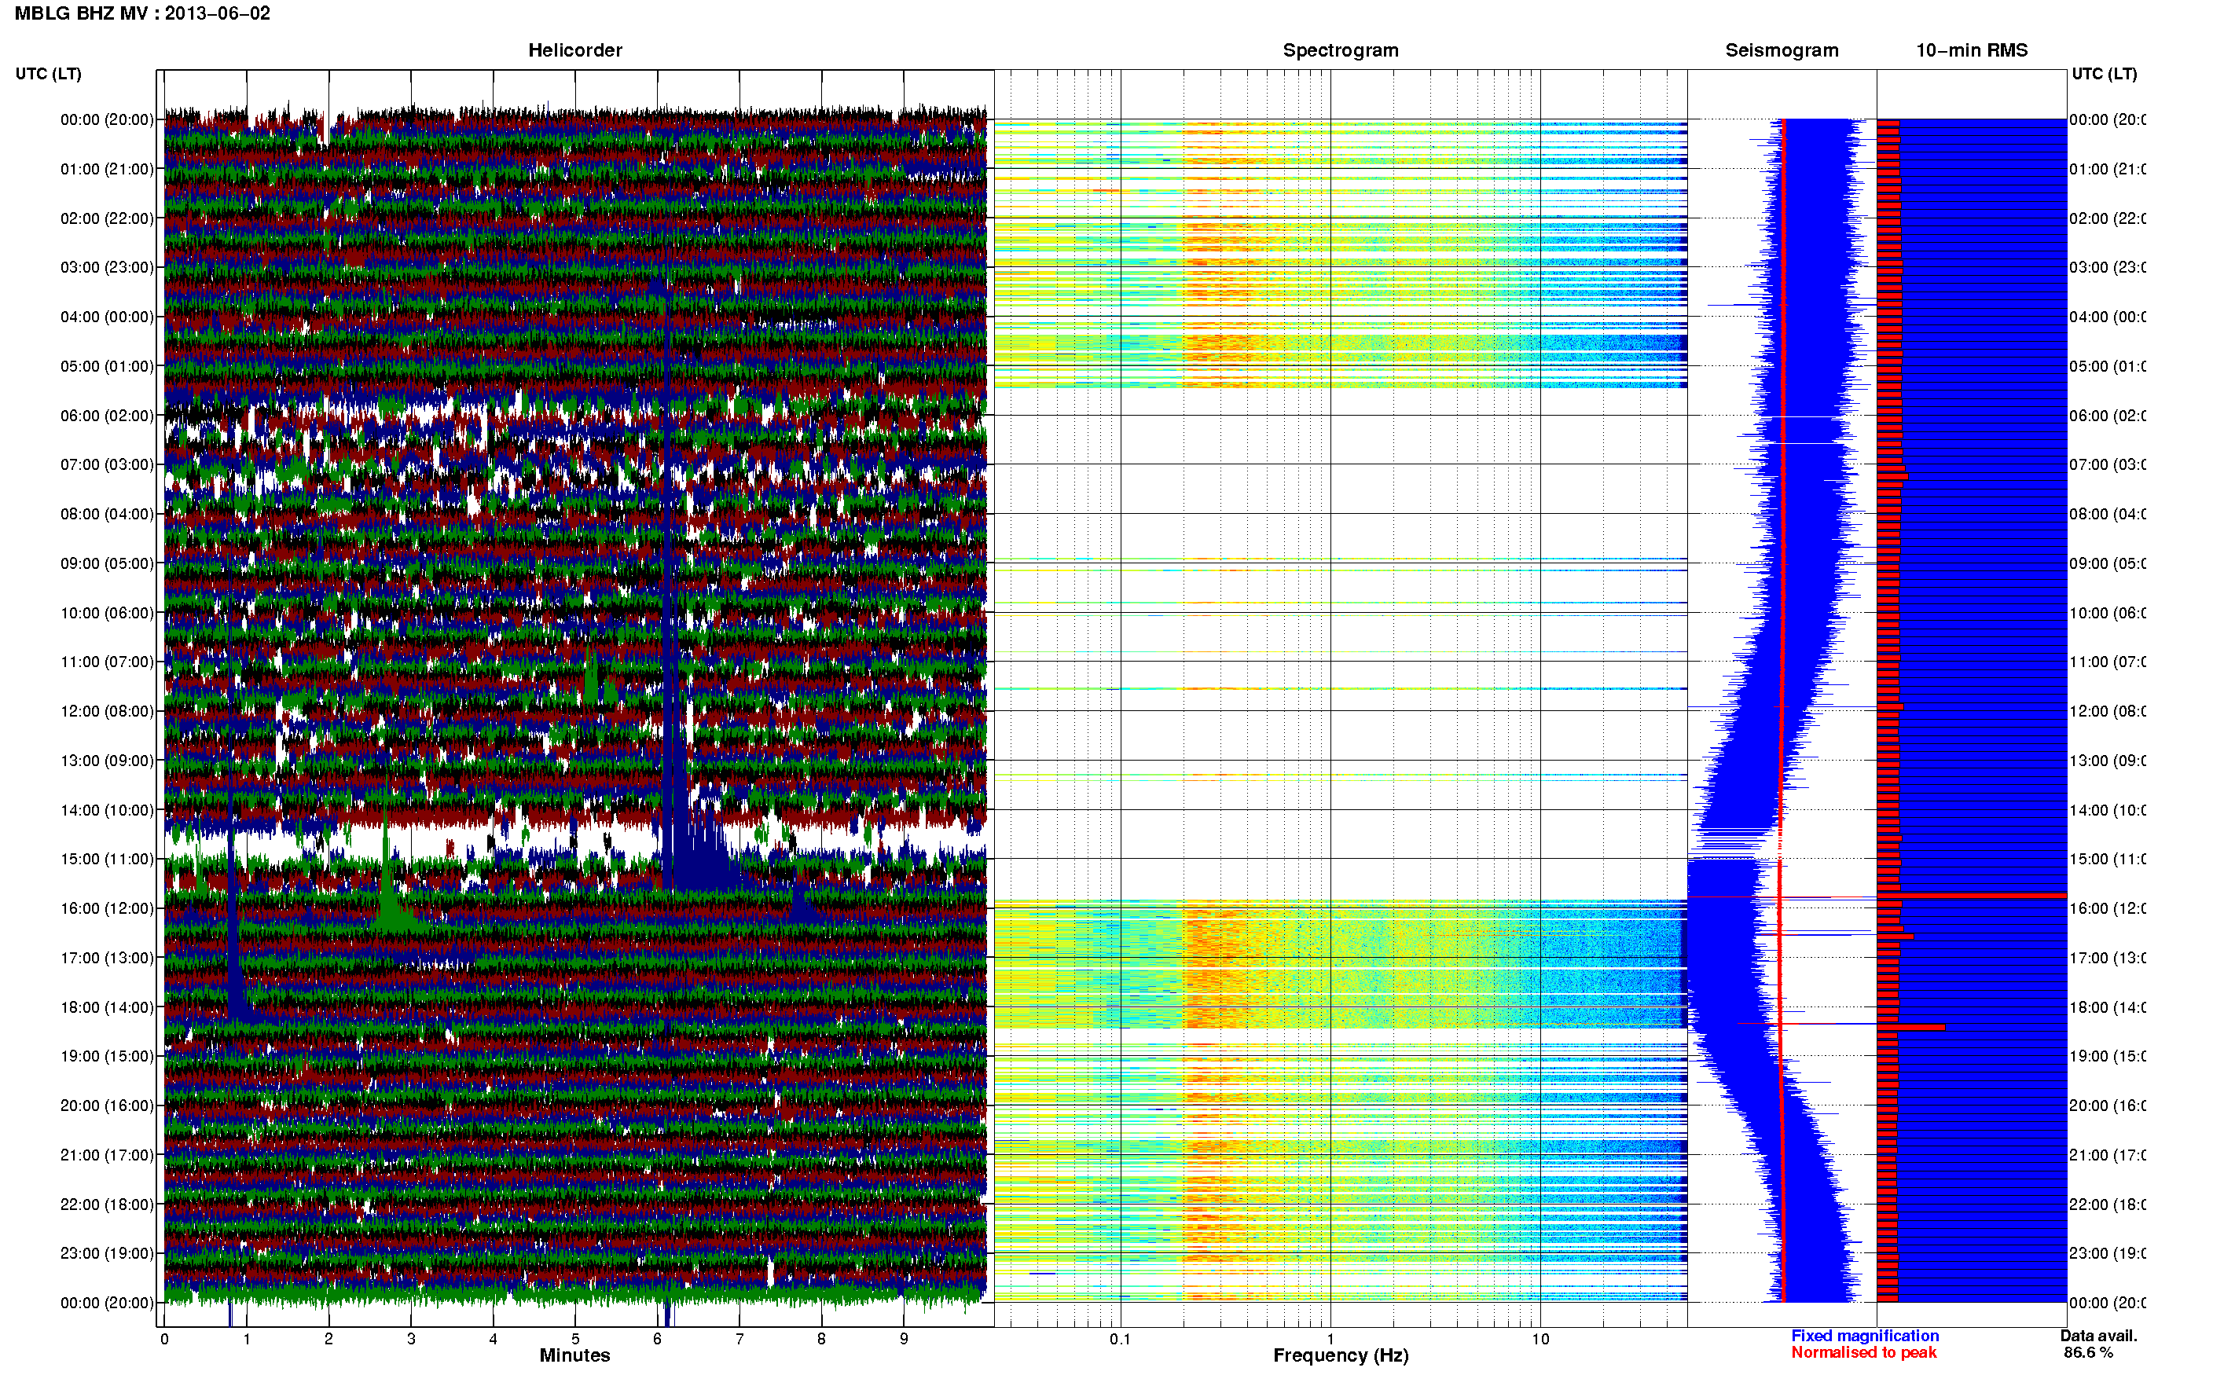Viewport: 2235px width, 1397px height.
Task: Click the 'Minutes' axis title
Action: click(x=574, y=1355)
